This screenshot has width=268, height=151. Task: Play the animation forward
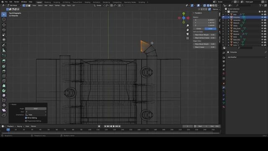click(x=114, y=126)
